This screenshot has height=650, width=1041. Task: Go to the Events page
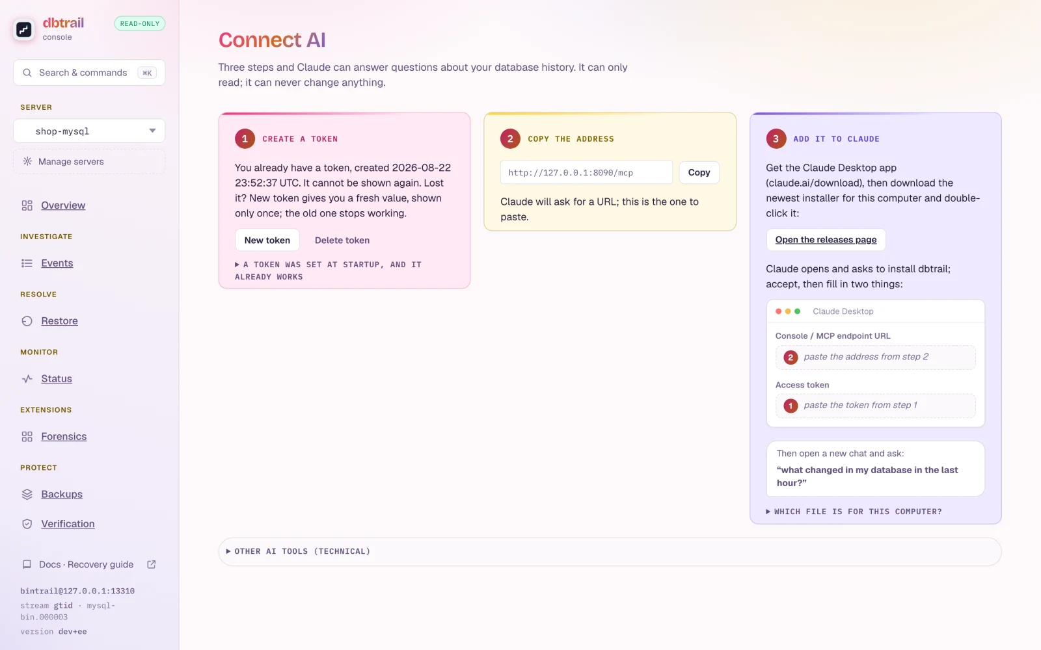click(57, 263)
